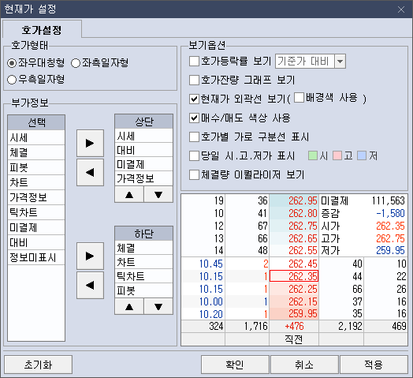Select 우측일자형 radio option
The height and width of the screenshot is (378, 413).
point(35,79)
